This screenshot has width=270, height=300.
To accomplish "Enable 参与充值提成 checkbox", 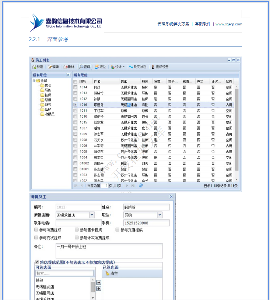I will (x=117, y=229).
